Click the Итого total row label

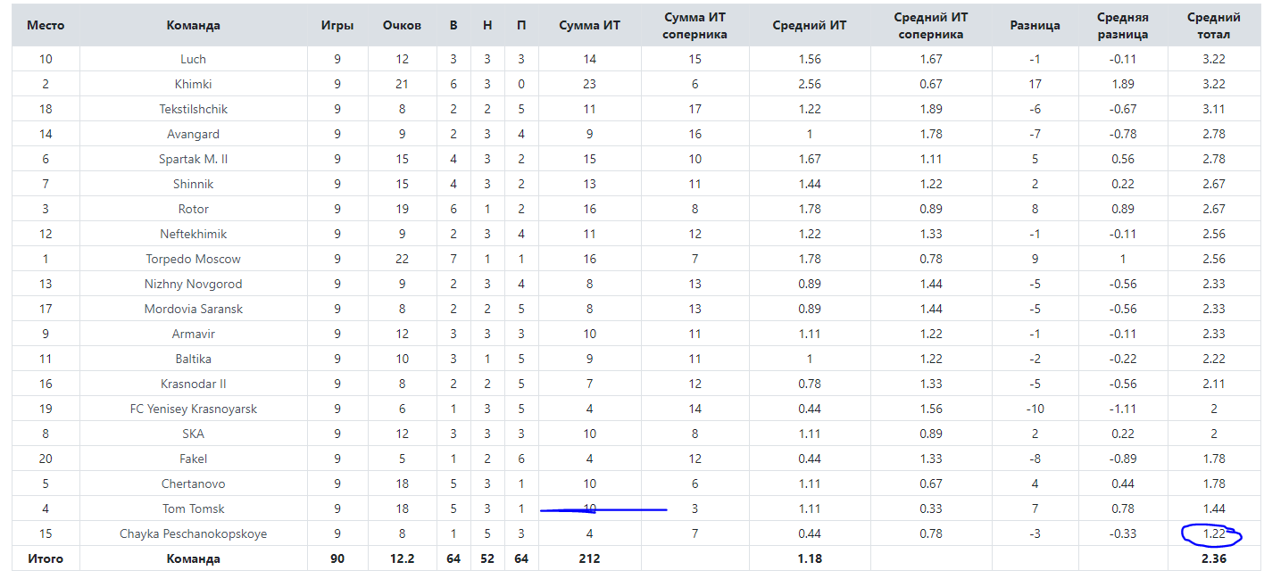(46, 558)
